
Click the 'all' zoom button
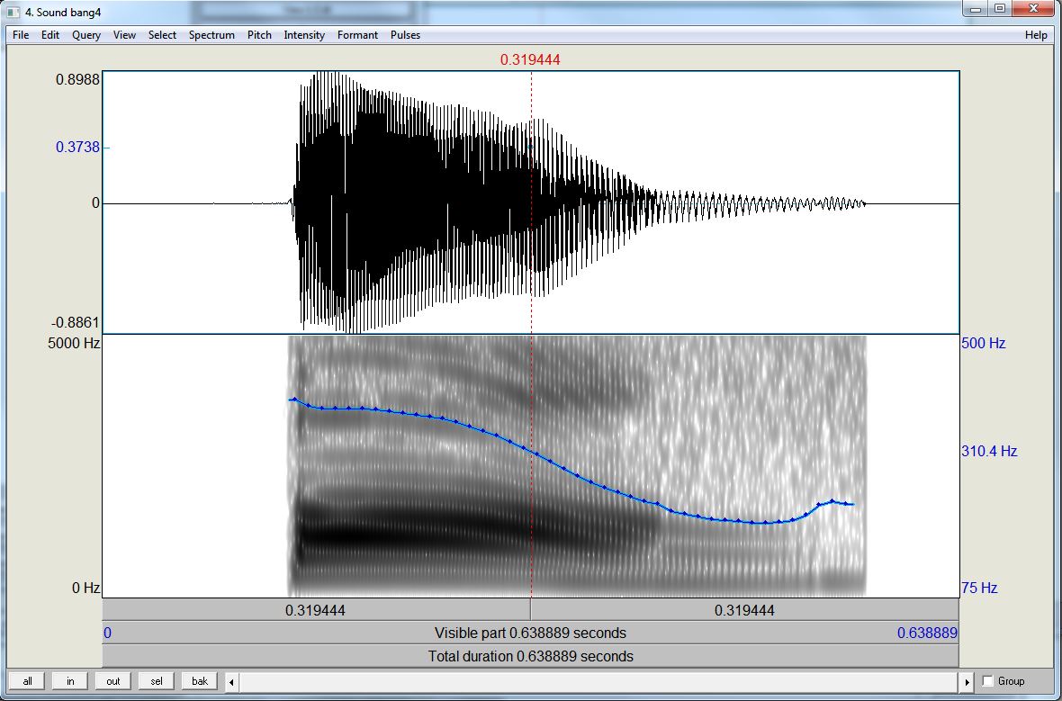(27, 681)
